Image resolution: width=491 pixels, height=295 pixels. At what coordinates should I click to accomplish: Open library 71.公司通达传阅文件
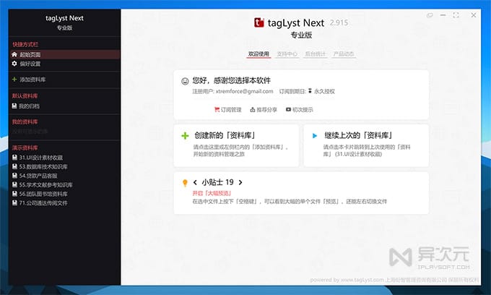tap(40, 203)
